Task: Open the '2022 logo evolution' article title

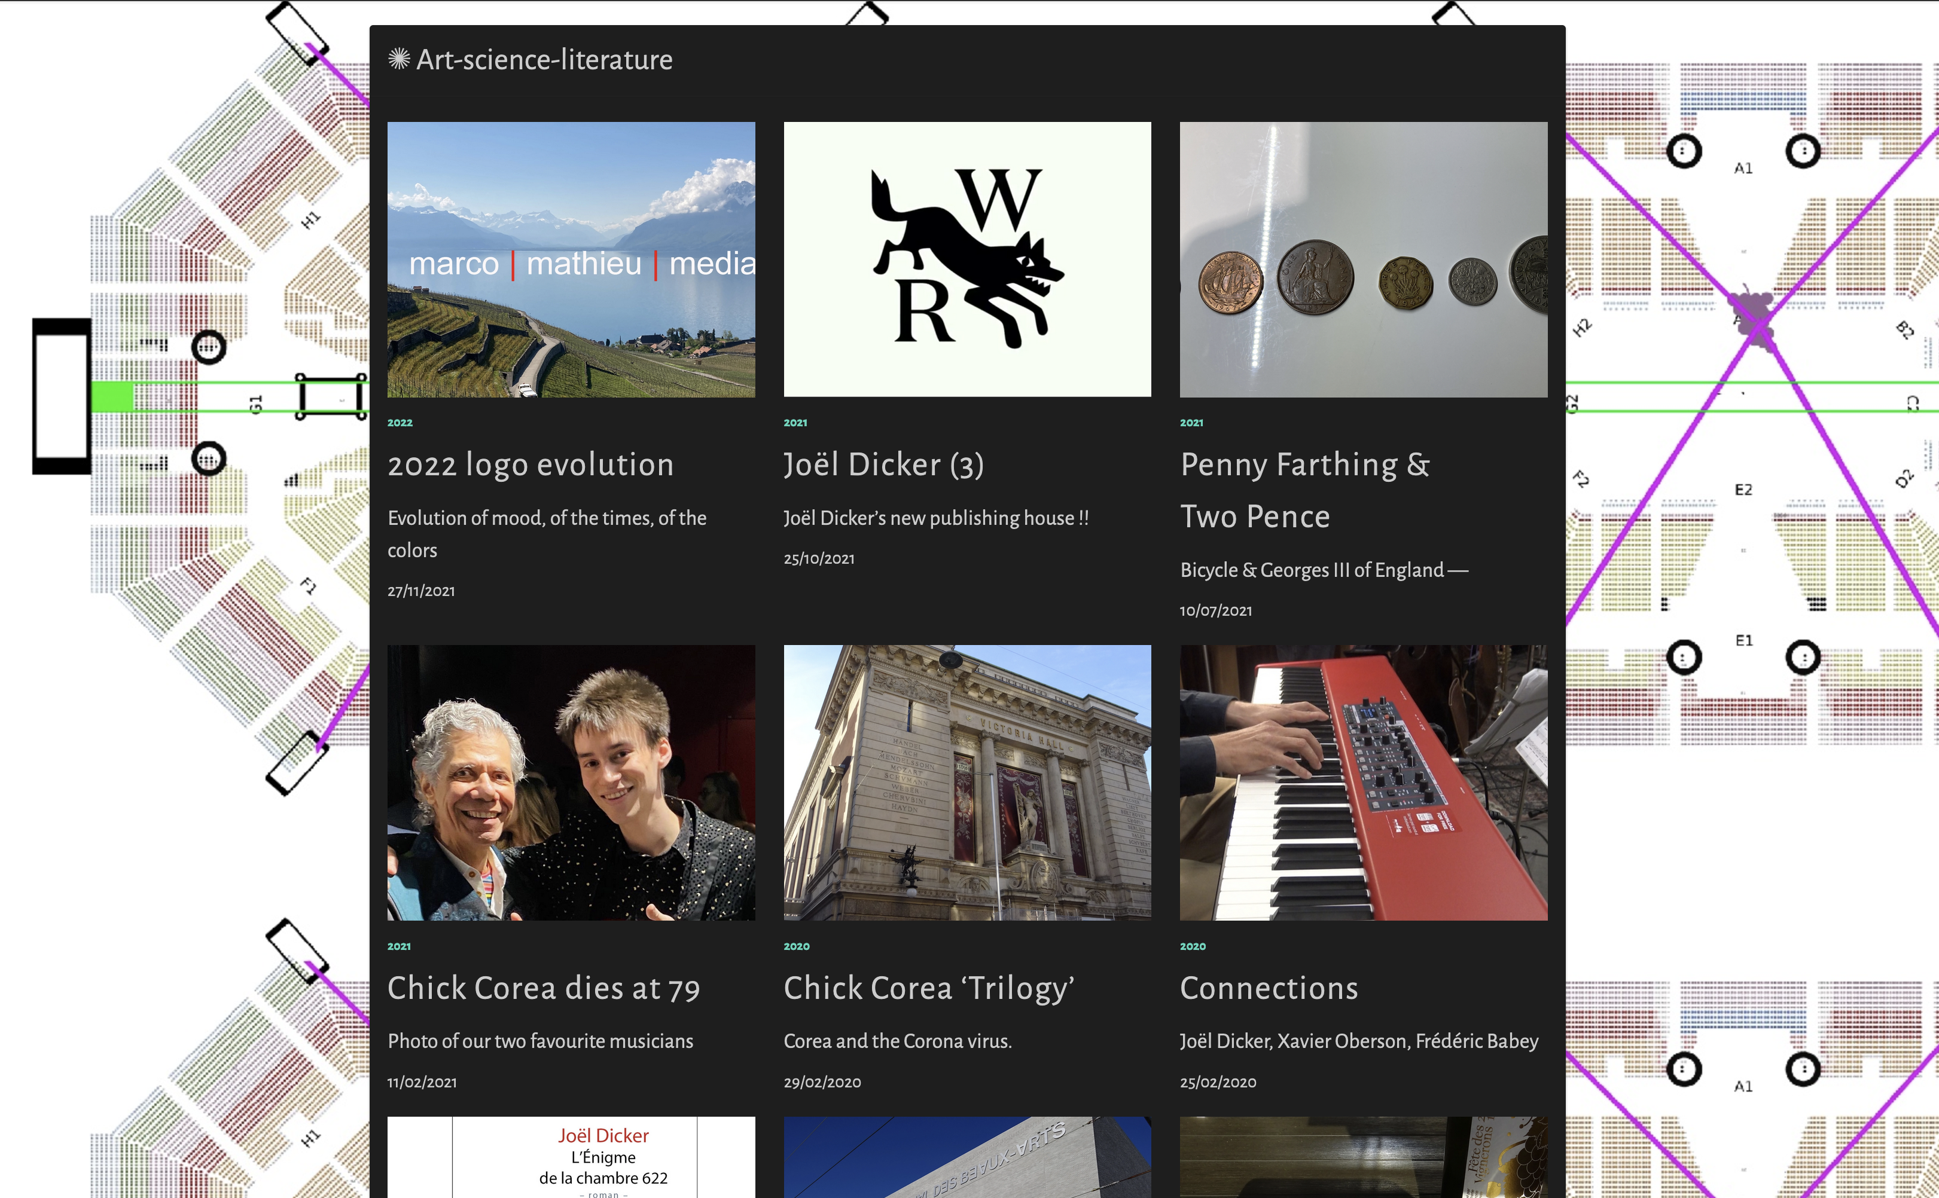Action: point(531,464)
